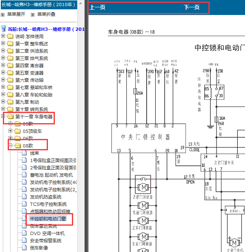
Task: Click the 上一页 previous page link
Action: pyautogui.click(x=98, y=7)
